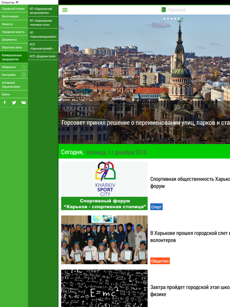The width and height of the screenshot is (230, 307).
Task: Select Коммунальные предприятия menu item
Action: pos(14,57)
